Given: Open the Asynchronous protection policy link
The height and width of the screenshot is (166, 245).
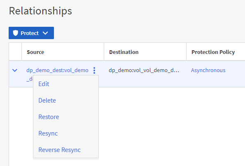Looking at the screenshot, I should pyautogui.click(x=208, y=70).
